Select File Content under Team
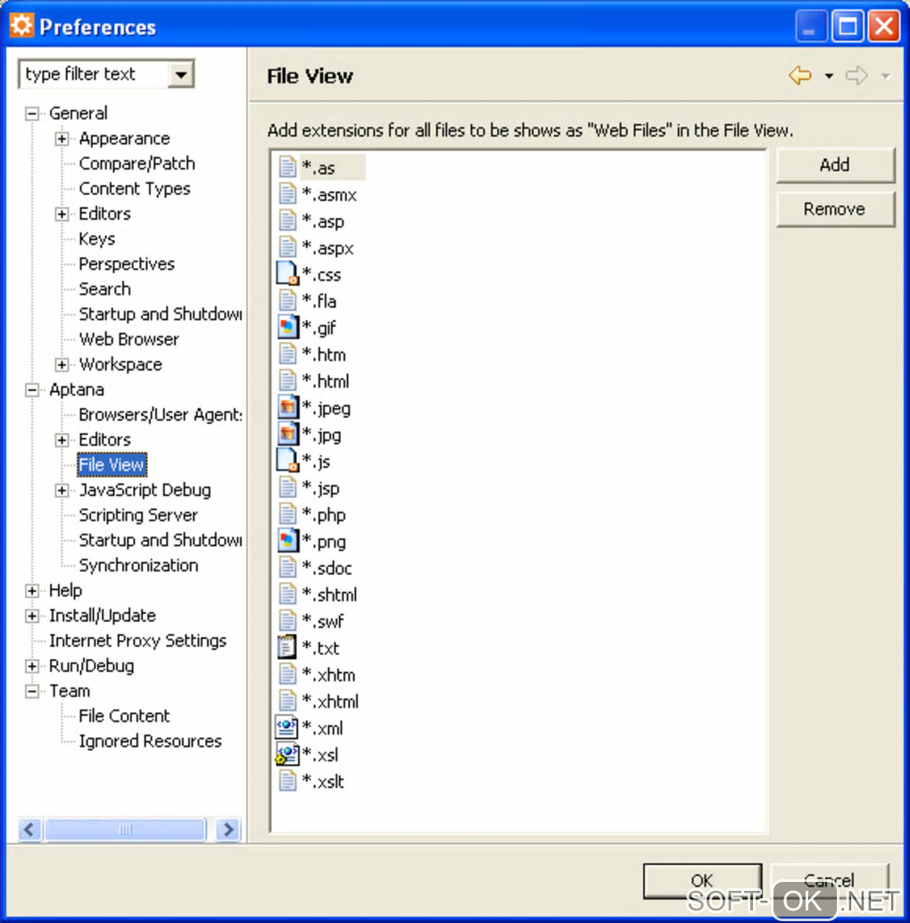 tap(124, 716)
